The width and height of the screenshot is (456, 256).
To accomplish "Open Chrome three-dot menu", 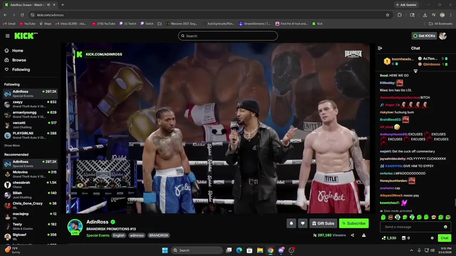I will coord(451,15).
